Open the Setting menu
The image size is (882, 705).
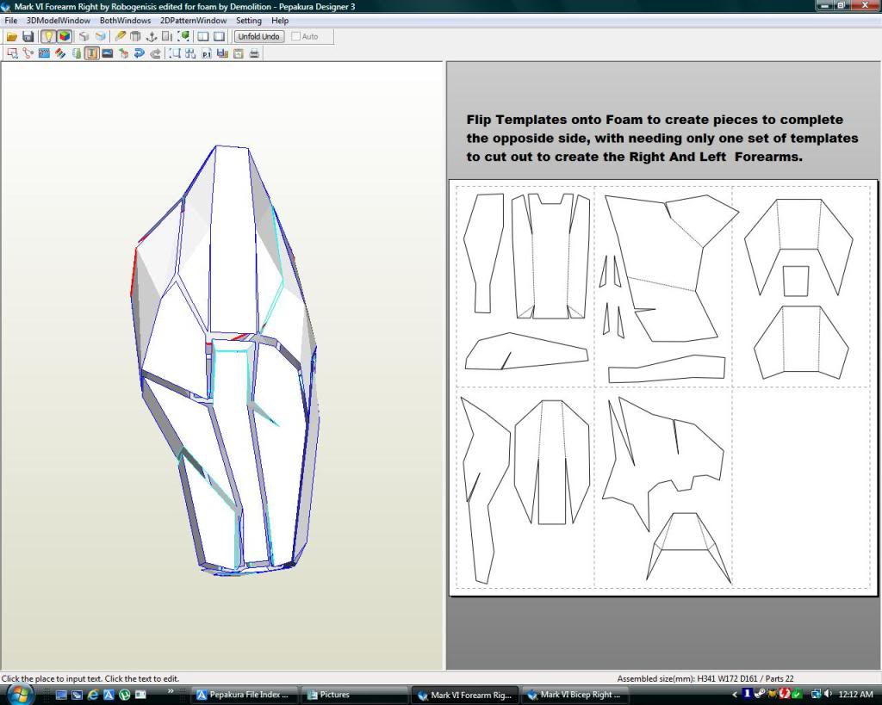(x=249, y=21)
